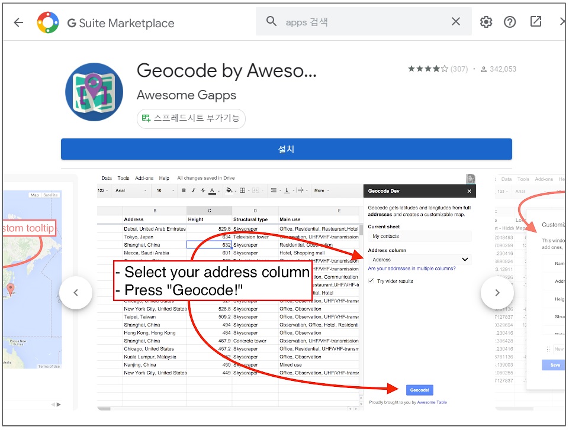The height and width of the screenshot is (430, 569).
Task: Select the Mecca, Saudi Arabia cell
Action: 155,253
